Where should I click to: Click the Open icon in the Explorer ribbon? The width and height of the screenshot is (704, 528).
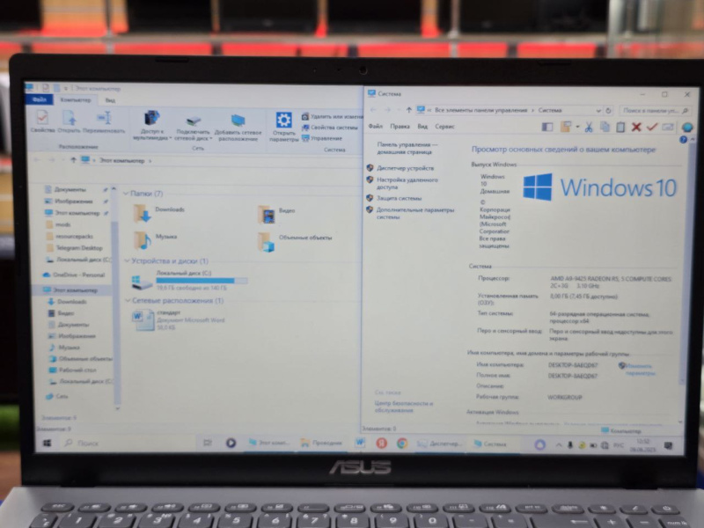click(69, 121)
